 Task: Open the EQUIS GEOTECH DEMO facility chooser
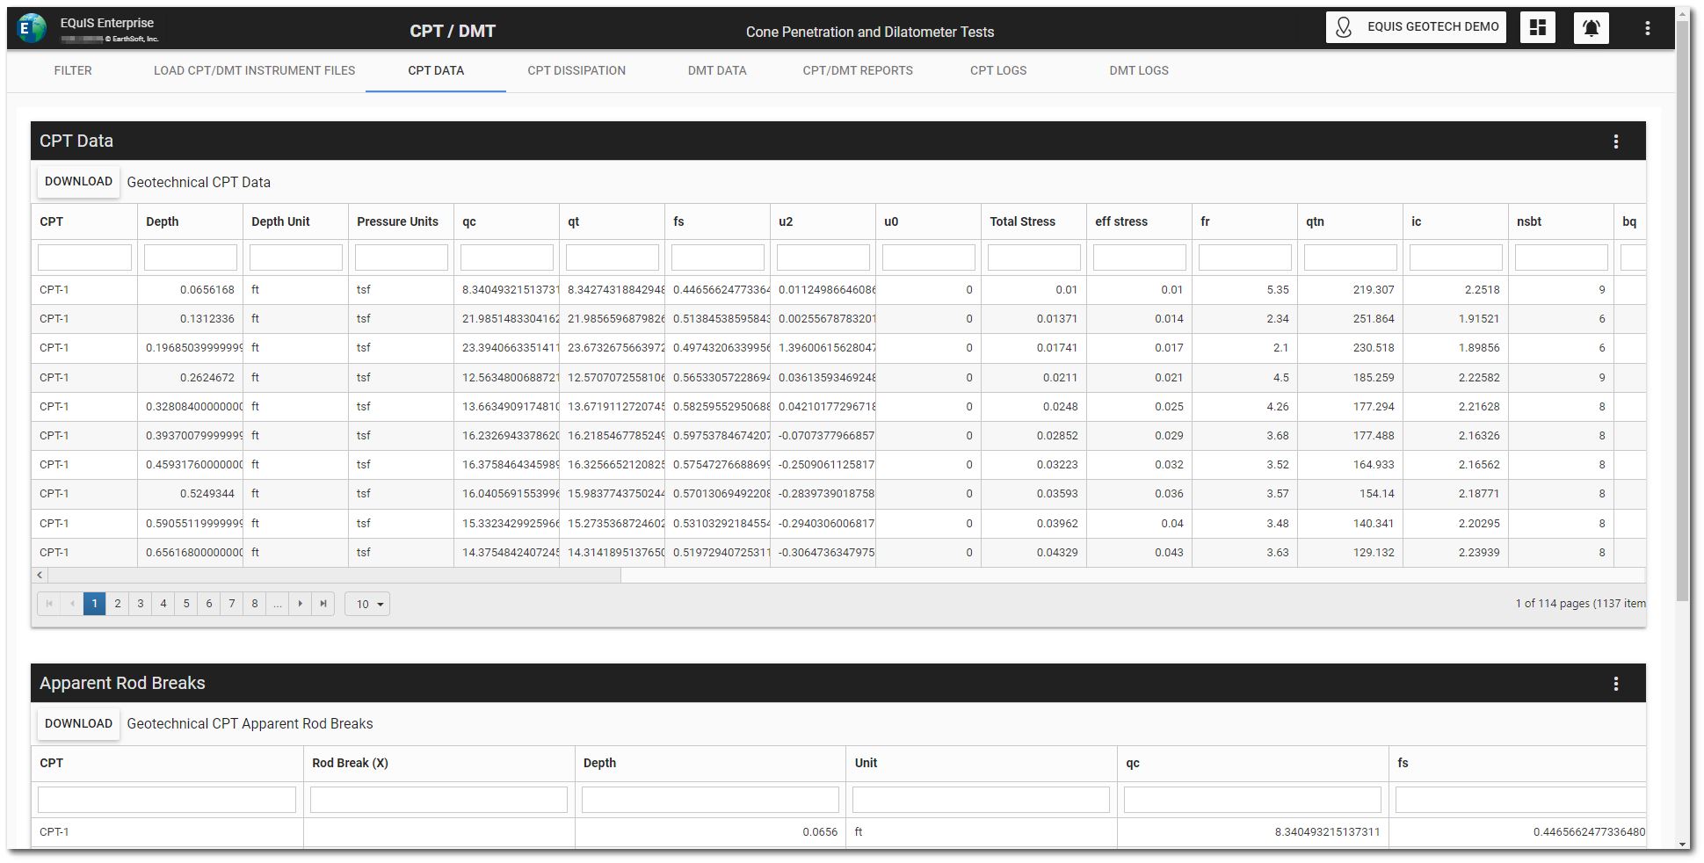1416,27
